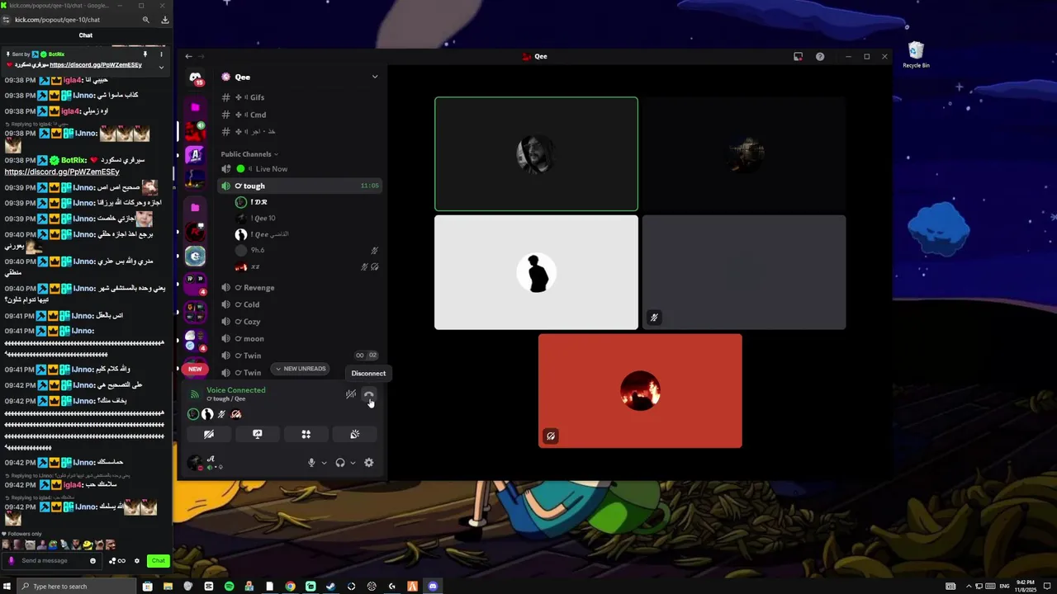Start an activity in Discord voice panel
Viewport: 1057px width, 594px height.
(x=306, y=434)
